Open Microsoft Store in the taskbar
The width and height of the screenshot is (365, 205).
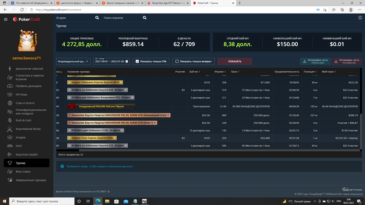(x=116, y=201)
